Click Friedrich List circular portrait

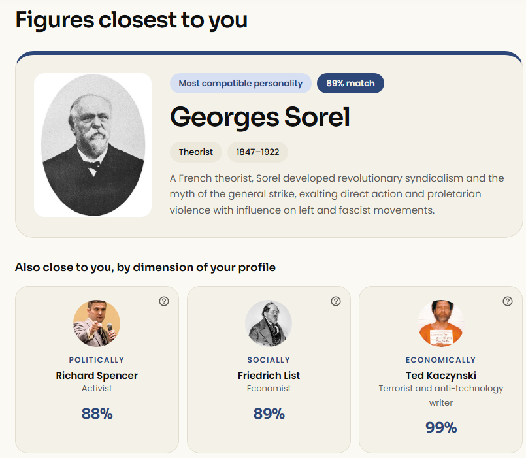269,323
